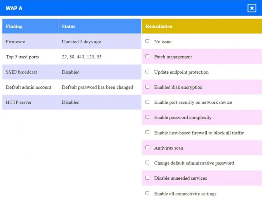Tick the Patch management checkbox

(x=147, y=56)
